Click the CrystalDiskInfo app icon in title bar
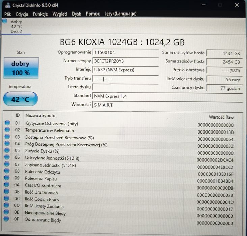Screen dimensions: 247x236 [x=8, y=5]
